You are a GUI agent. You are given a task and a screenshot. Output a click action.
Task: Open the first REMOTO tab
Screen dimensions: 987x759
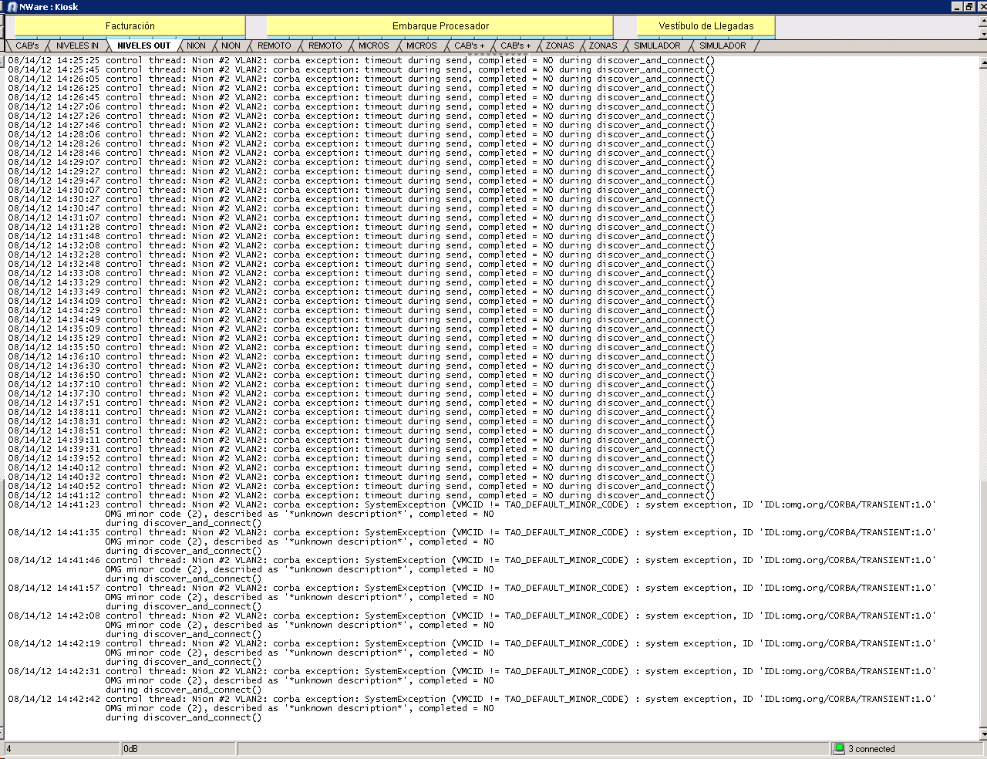[x=275, y=46]
